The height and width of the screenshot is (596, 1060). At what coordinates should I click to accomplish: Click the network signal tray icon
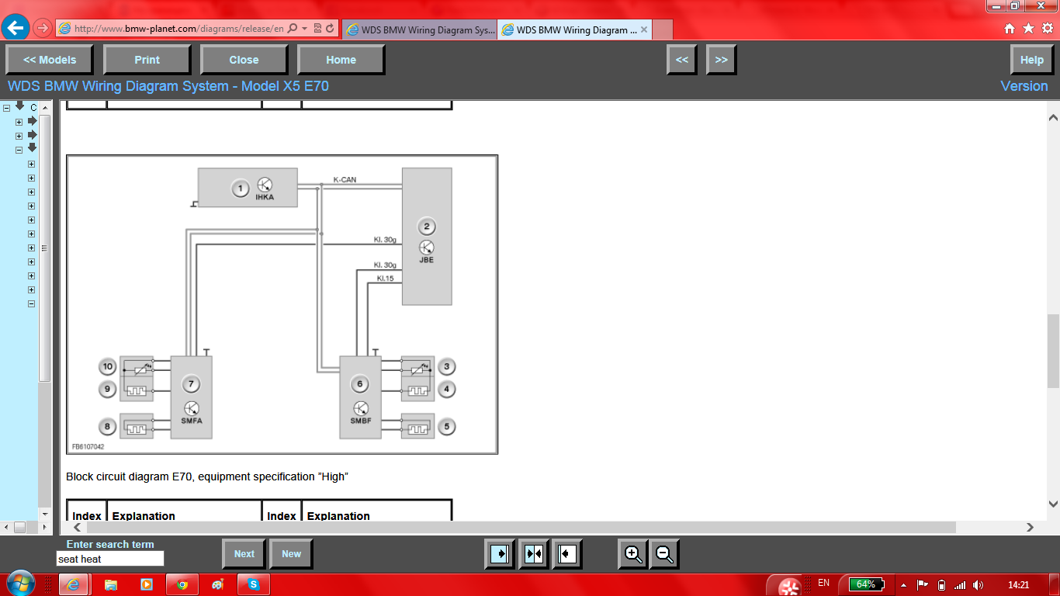coord(960,584)
